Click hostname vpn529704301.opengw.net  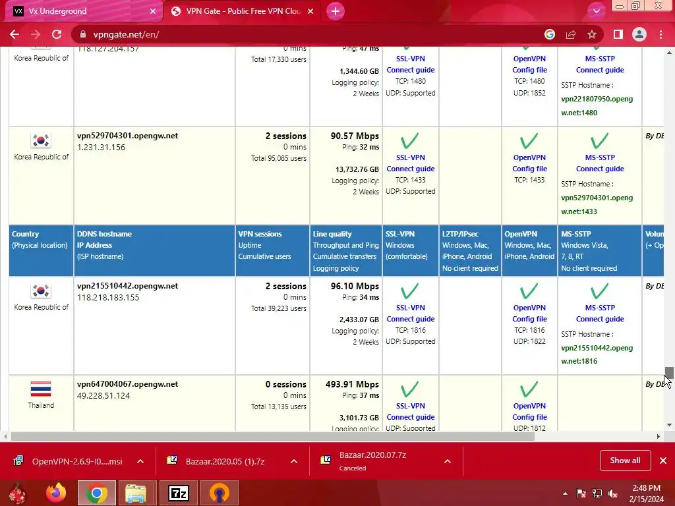pos(127,136)
